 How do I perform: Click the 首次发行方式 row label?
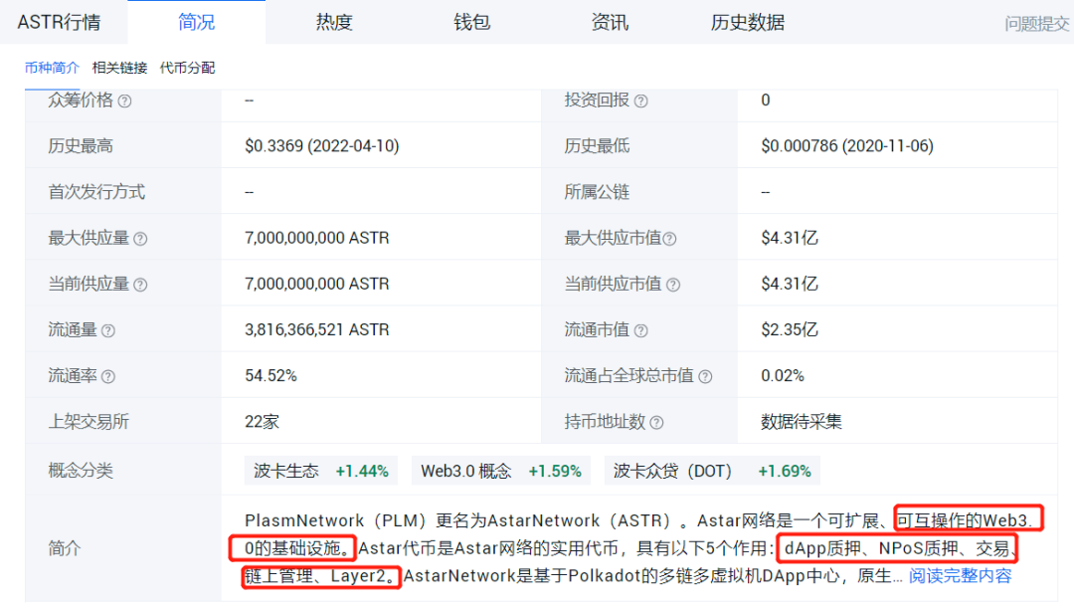coord(95,192)
